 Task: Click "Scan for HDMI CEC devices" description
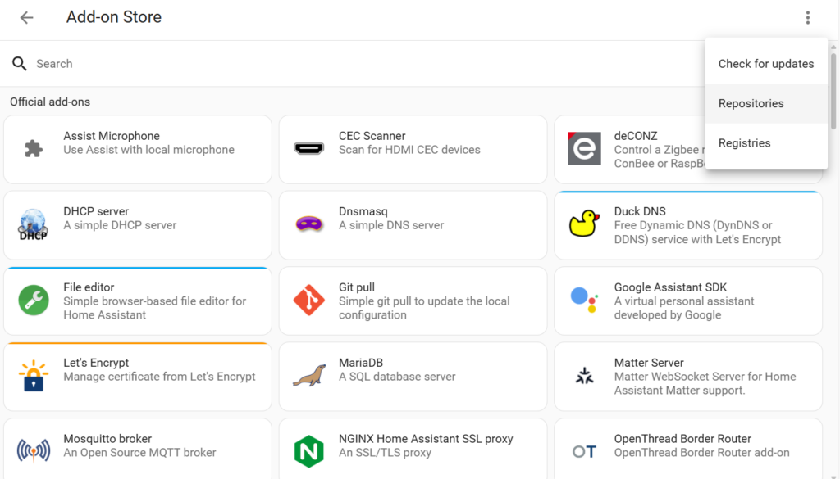(x=409, y=150)
